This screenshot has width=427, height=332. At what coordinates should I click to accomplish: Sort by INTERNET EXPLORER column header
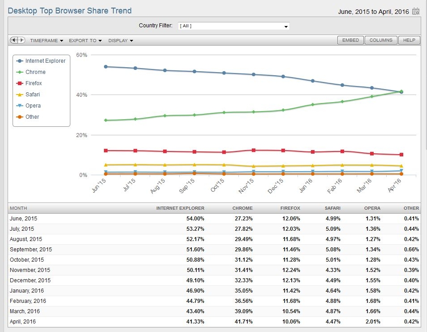click(180, 208)
